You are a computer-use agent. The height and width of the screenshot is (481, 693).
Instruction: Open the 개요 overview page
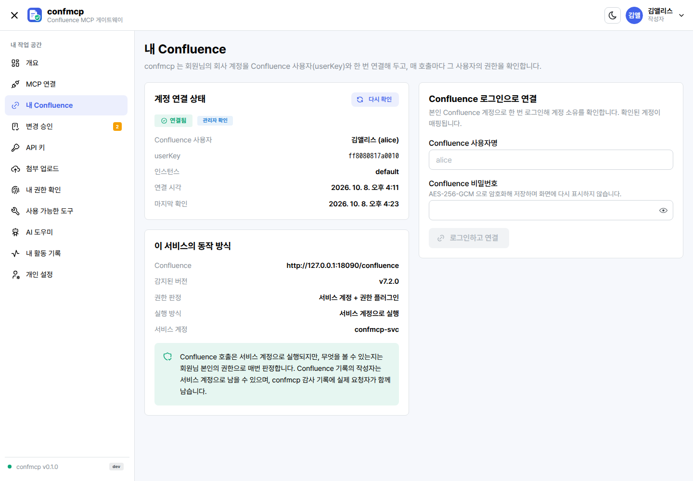click(66, 63)
